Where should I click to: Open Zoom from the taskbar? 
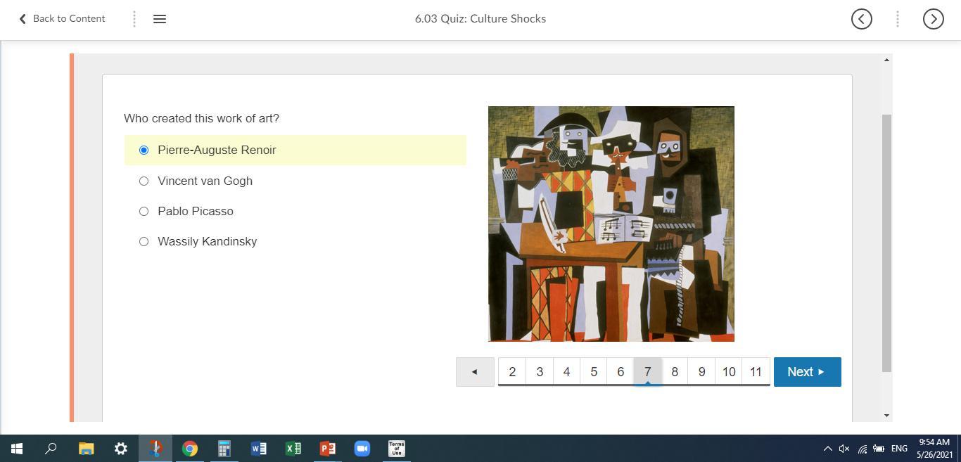click(362, 449)
